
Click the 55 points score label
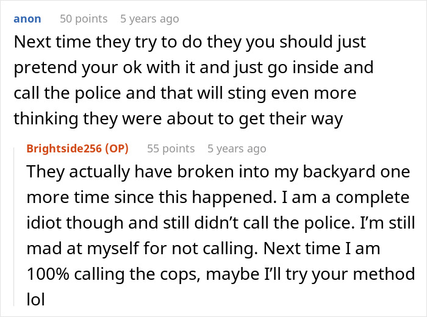[171, 149]
